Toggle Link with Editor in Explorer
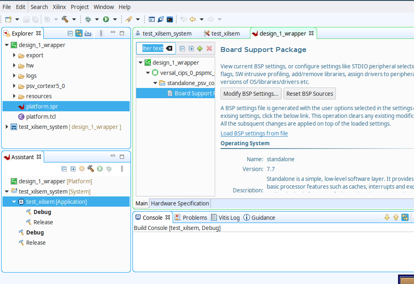The width and height of the screenshot is (414, 284). (79, 33)
